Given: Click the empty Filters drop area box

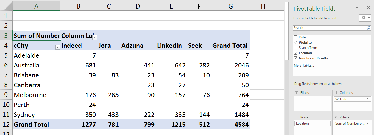Looking at the screenshot, I should [x=312, y=103].
